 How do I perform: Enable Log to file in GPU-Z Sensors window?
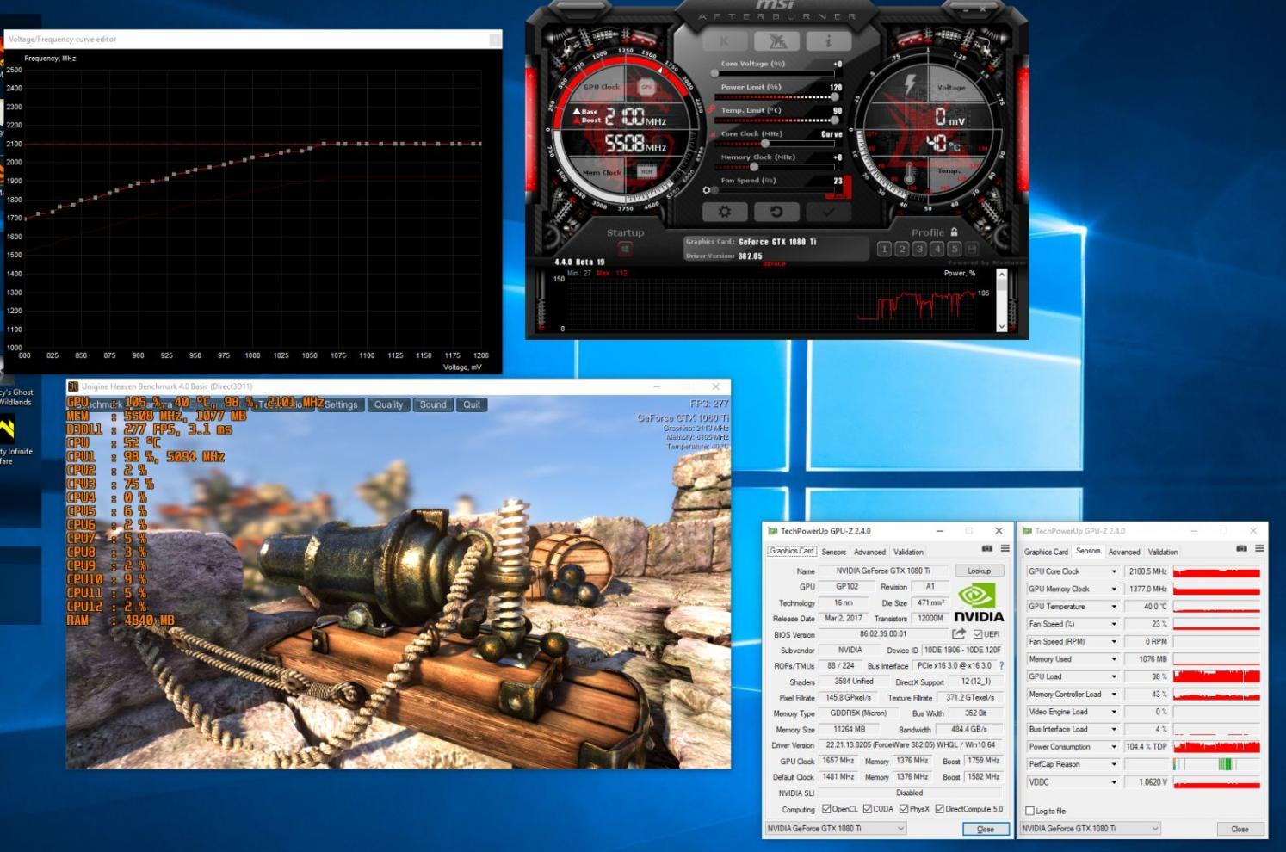[x=1029, y=811]
